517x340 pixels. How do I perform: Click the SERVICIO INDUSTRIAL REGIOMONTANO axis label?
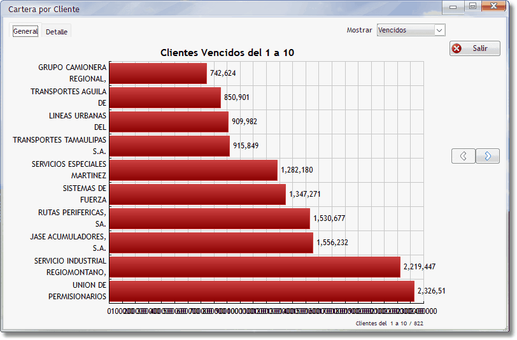(70, 266)
